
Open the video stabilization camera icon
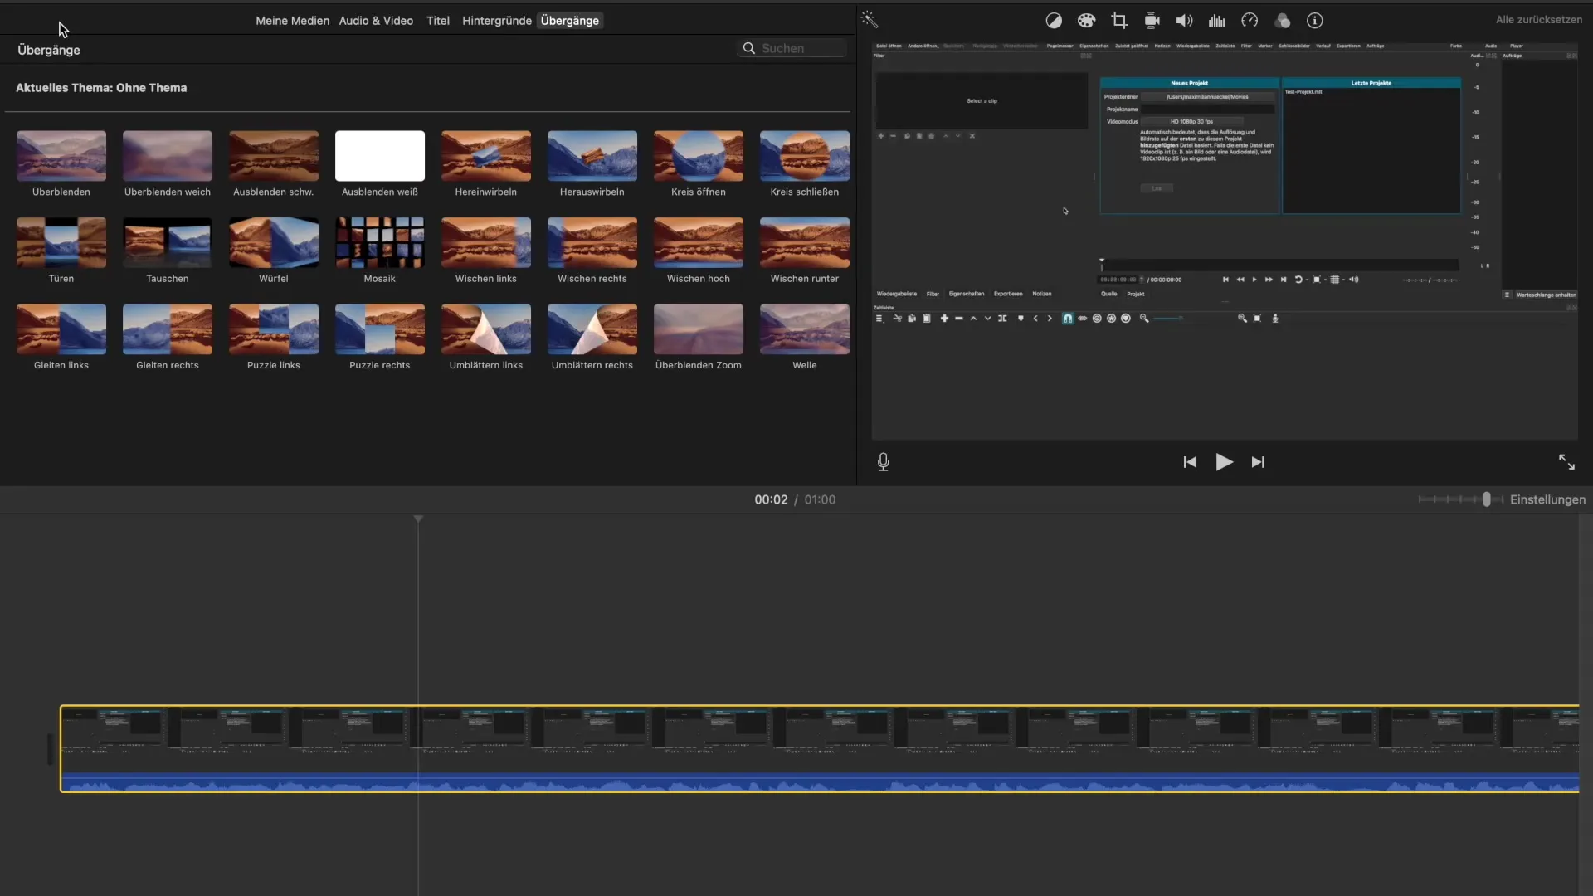click(x=1152, y=21)
